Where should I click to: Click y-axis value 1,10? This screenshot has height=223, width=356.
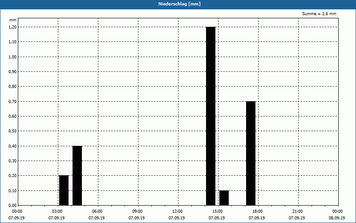[x=13, y=42]
